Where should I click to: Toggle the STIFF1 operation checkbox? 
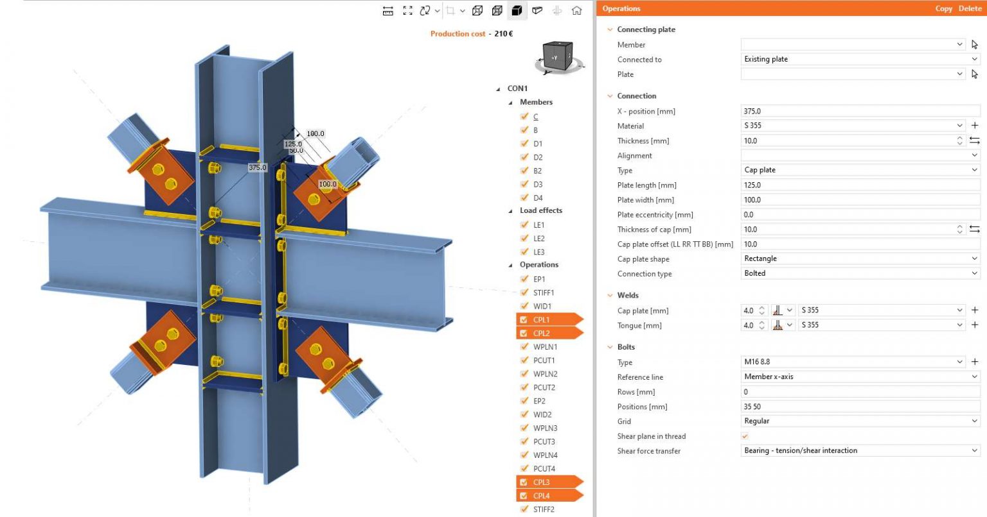tap(525, 292)
